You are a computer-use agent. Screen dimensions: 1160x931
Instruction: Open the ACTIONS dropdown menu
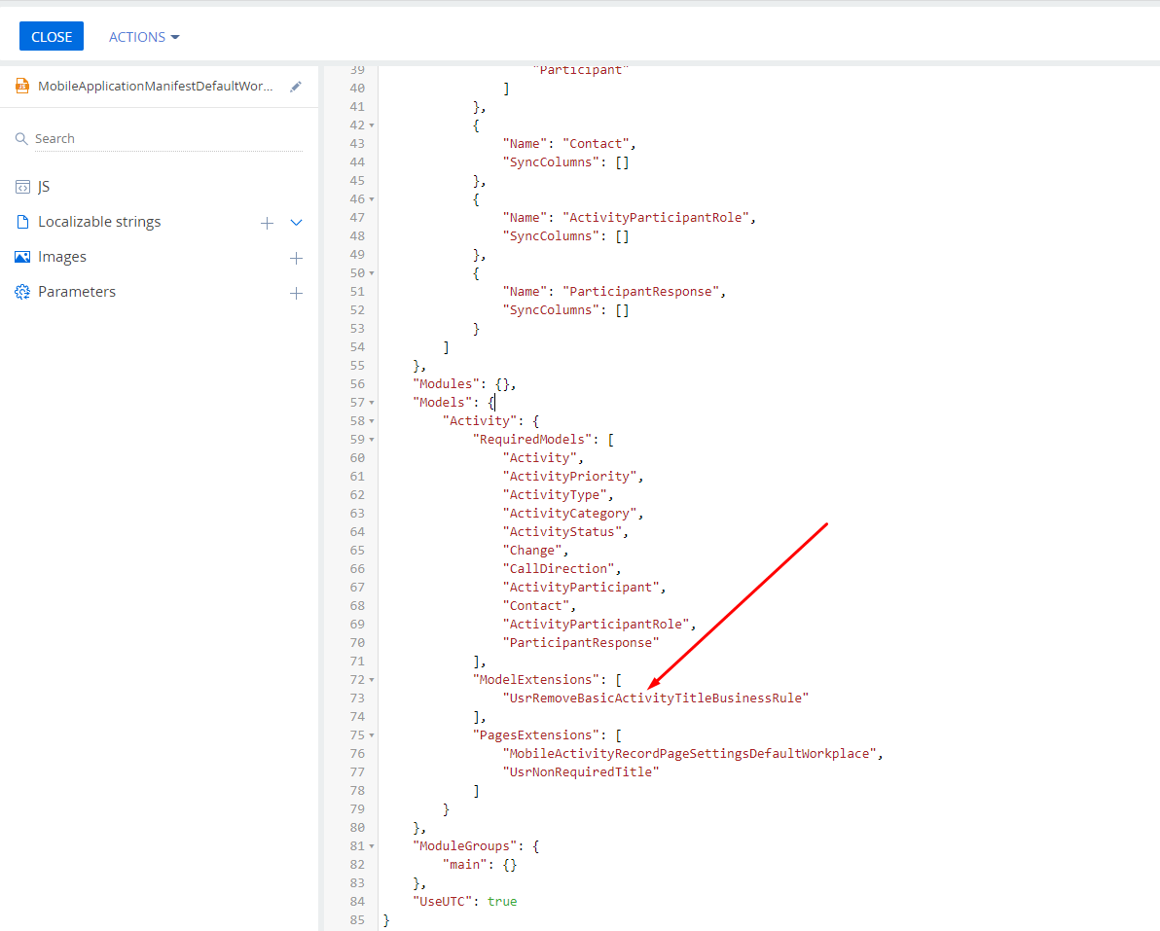click(143, 37)
